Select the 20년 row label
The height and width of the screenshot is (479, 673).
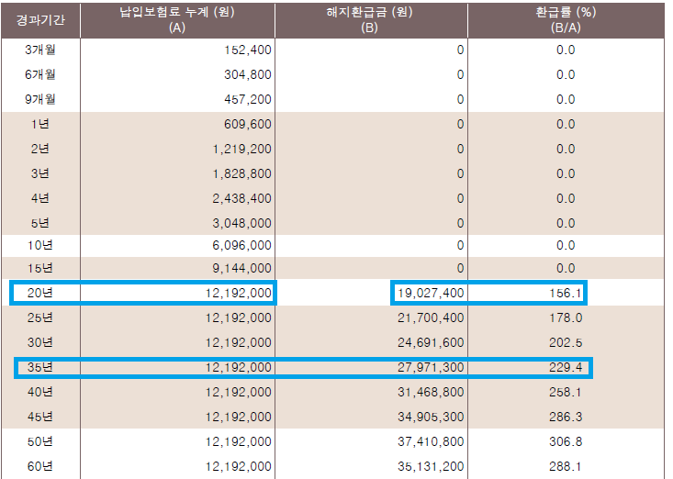(40, 294)
